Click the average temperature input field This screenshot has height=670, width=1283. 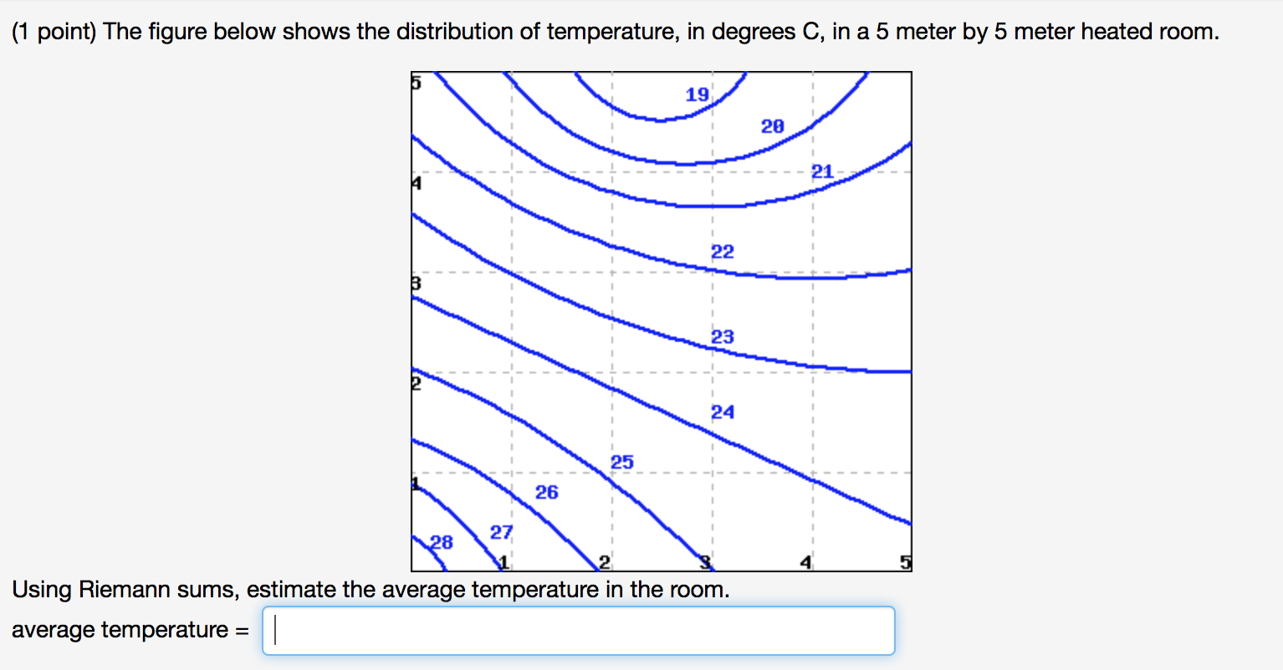(579, 631)
